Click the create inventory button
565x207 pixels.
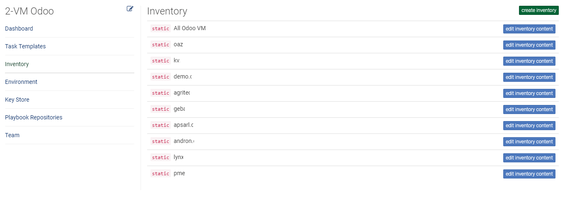[539, 10]
